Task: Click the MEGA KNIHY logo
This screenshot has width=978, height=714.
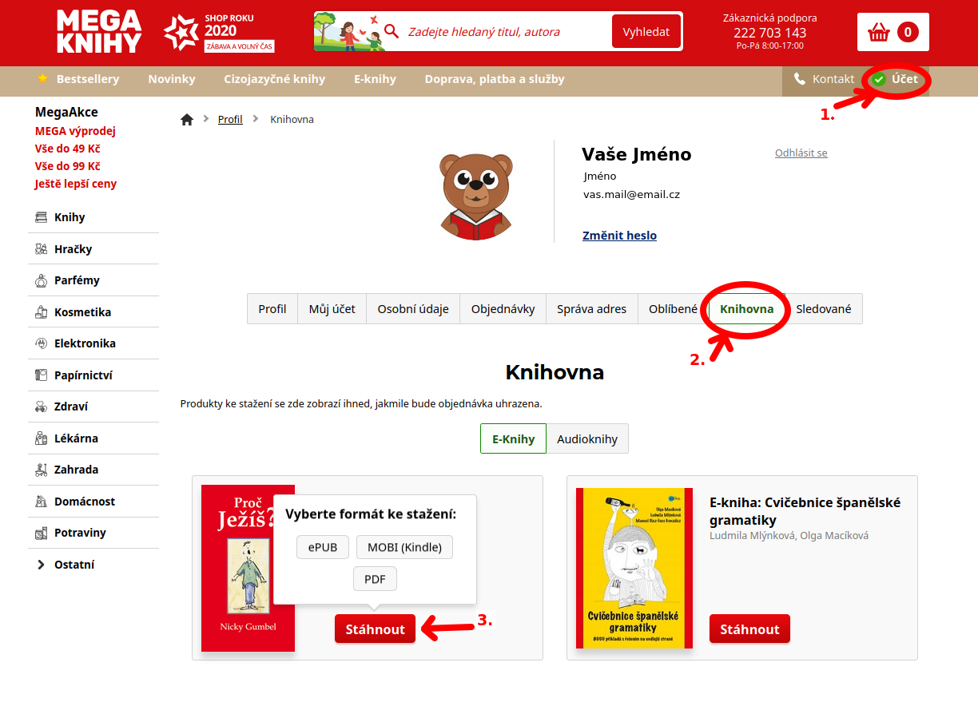Action: (99, 32)
